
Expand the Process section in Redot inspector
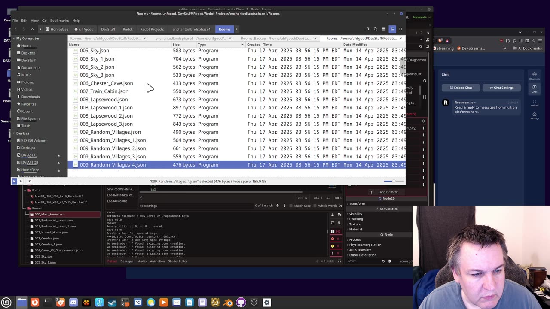point(354,239)
